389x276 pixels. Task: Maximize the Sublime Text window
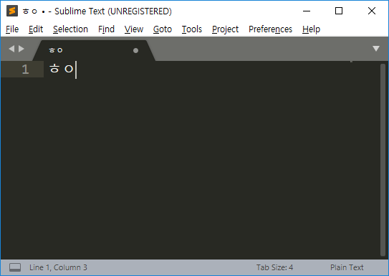pos(339,11)
